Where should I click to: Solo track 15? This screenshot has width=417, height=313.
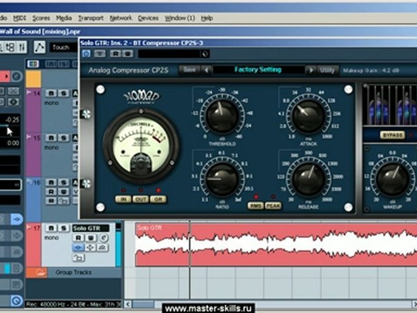tap(63, 138)
